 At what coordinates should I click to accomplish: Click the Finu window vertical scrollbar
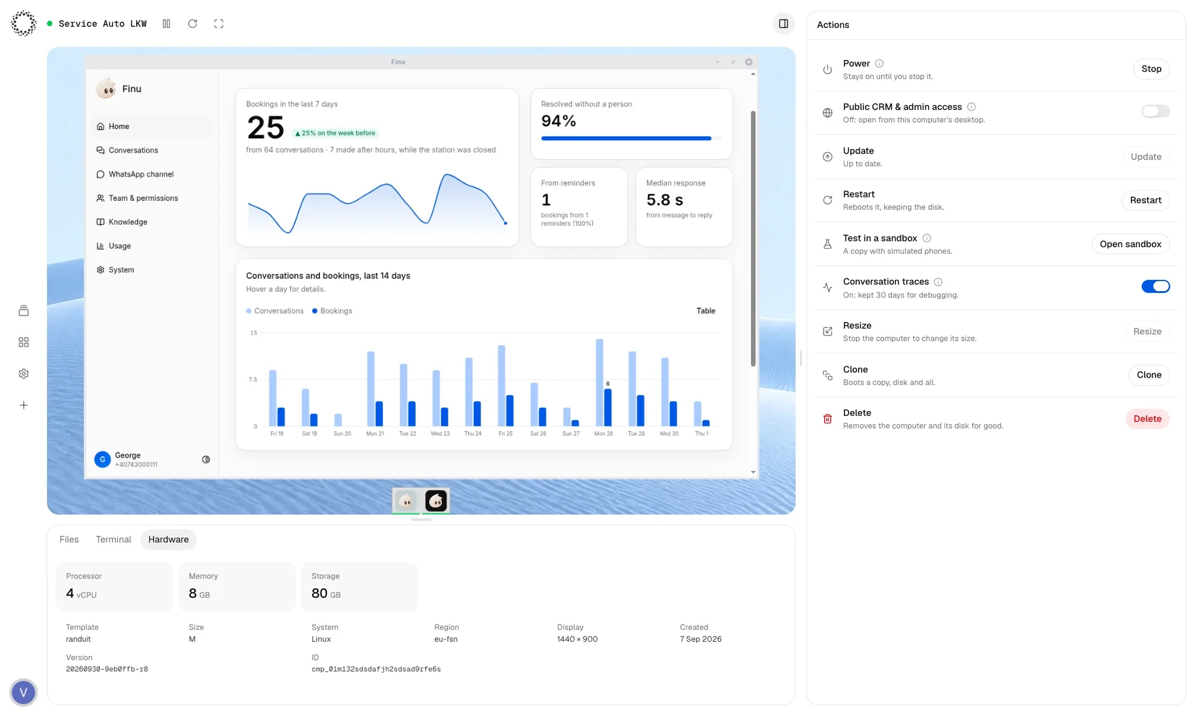coord(753,238)
